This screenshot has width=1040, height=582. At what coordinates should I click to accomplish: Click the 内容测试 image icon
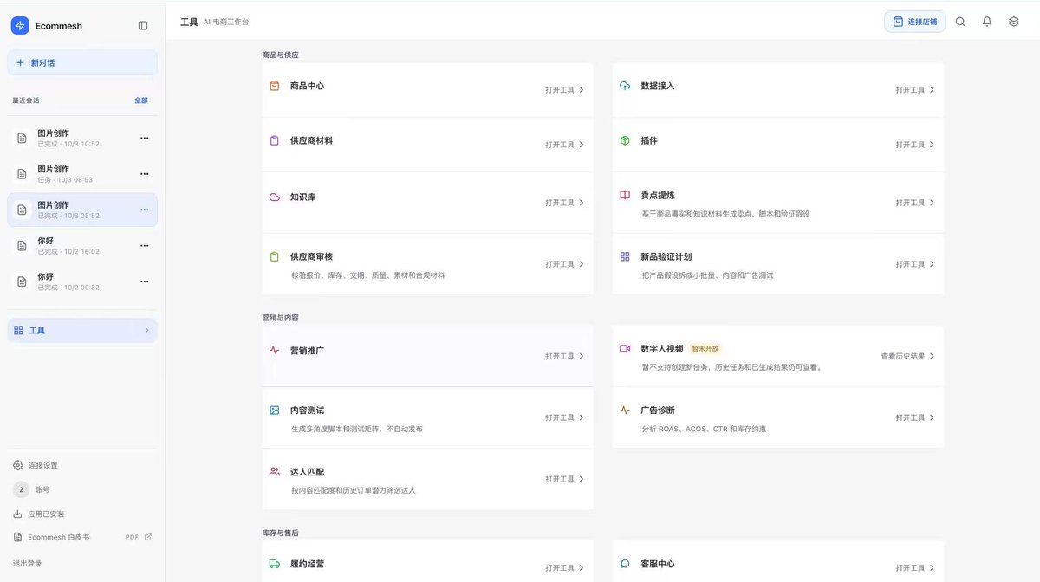pyautogui.click(x=275, y=410)
